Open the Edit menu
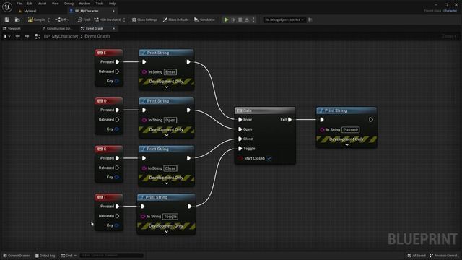 [30, 4]
